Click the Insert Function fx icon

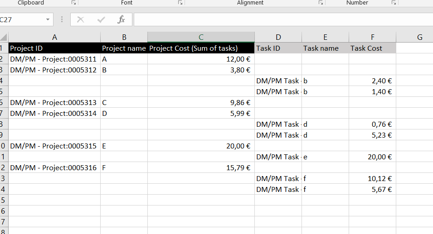(121, 19)
